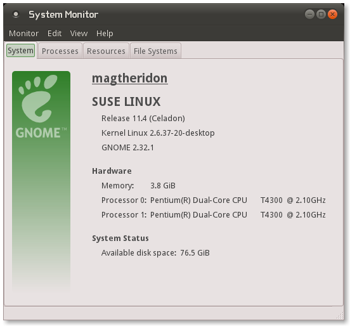This screenshot has width=350, height=326.
Task: Minimize the System Monitor window
Action: (309, 15)
